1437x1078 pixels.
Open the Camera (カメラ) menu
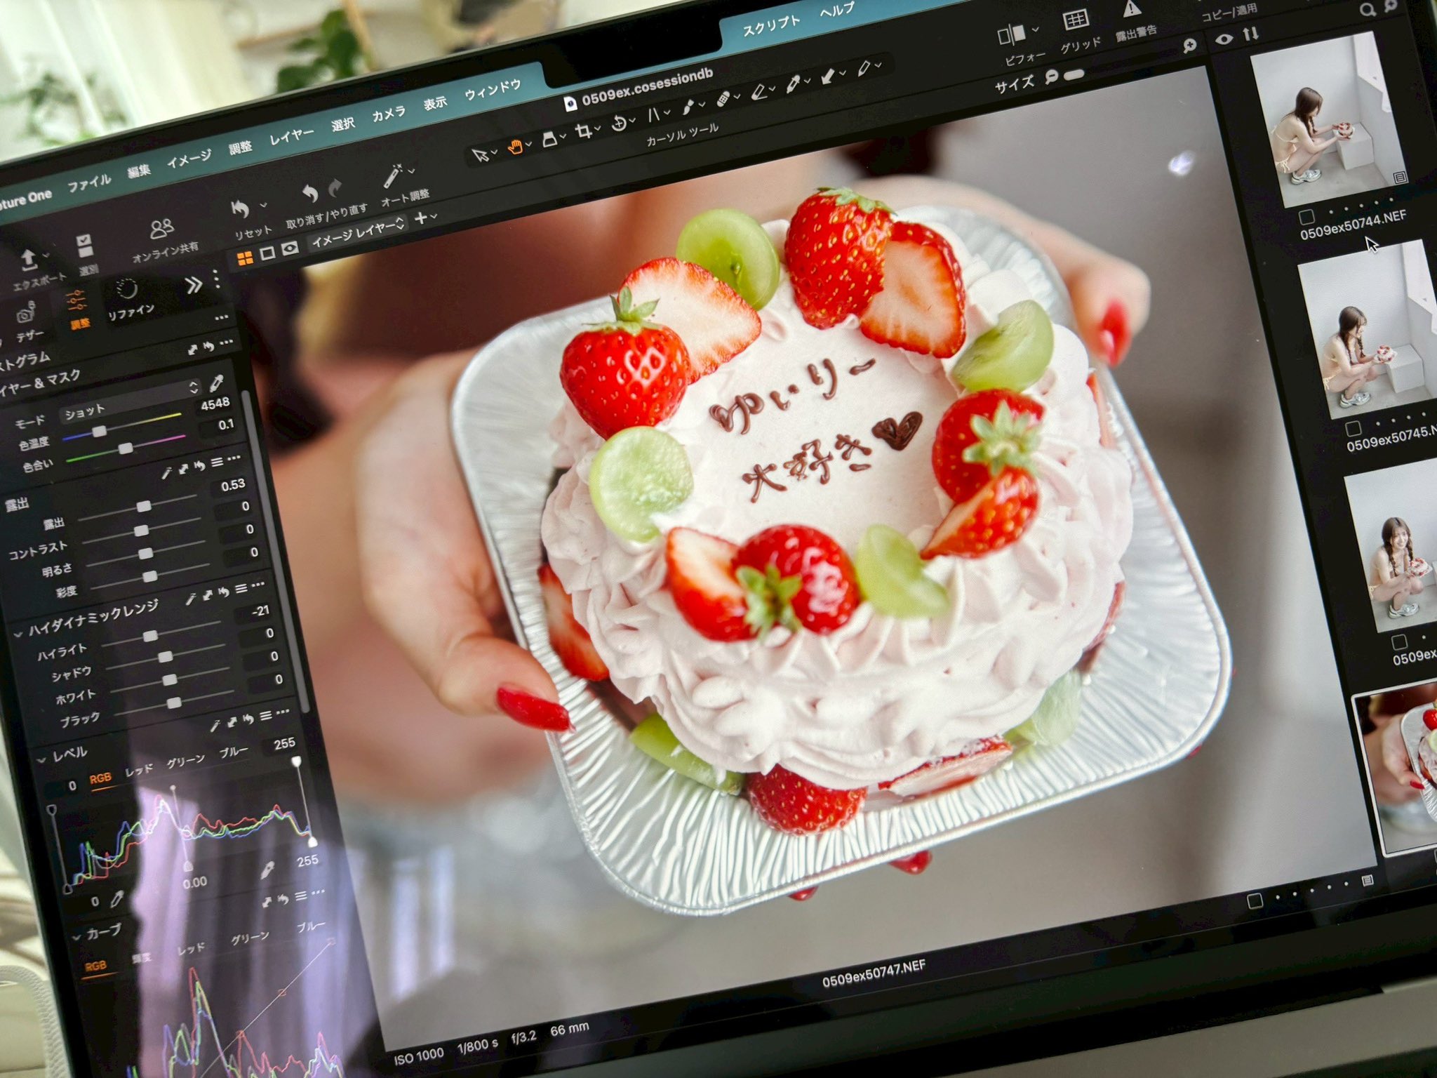pos(388,114)
